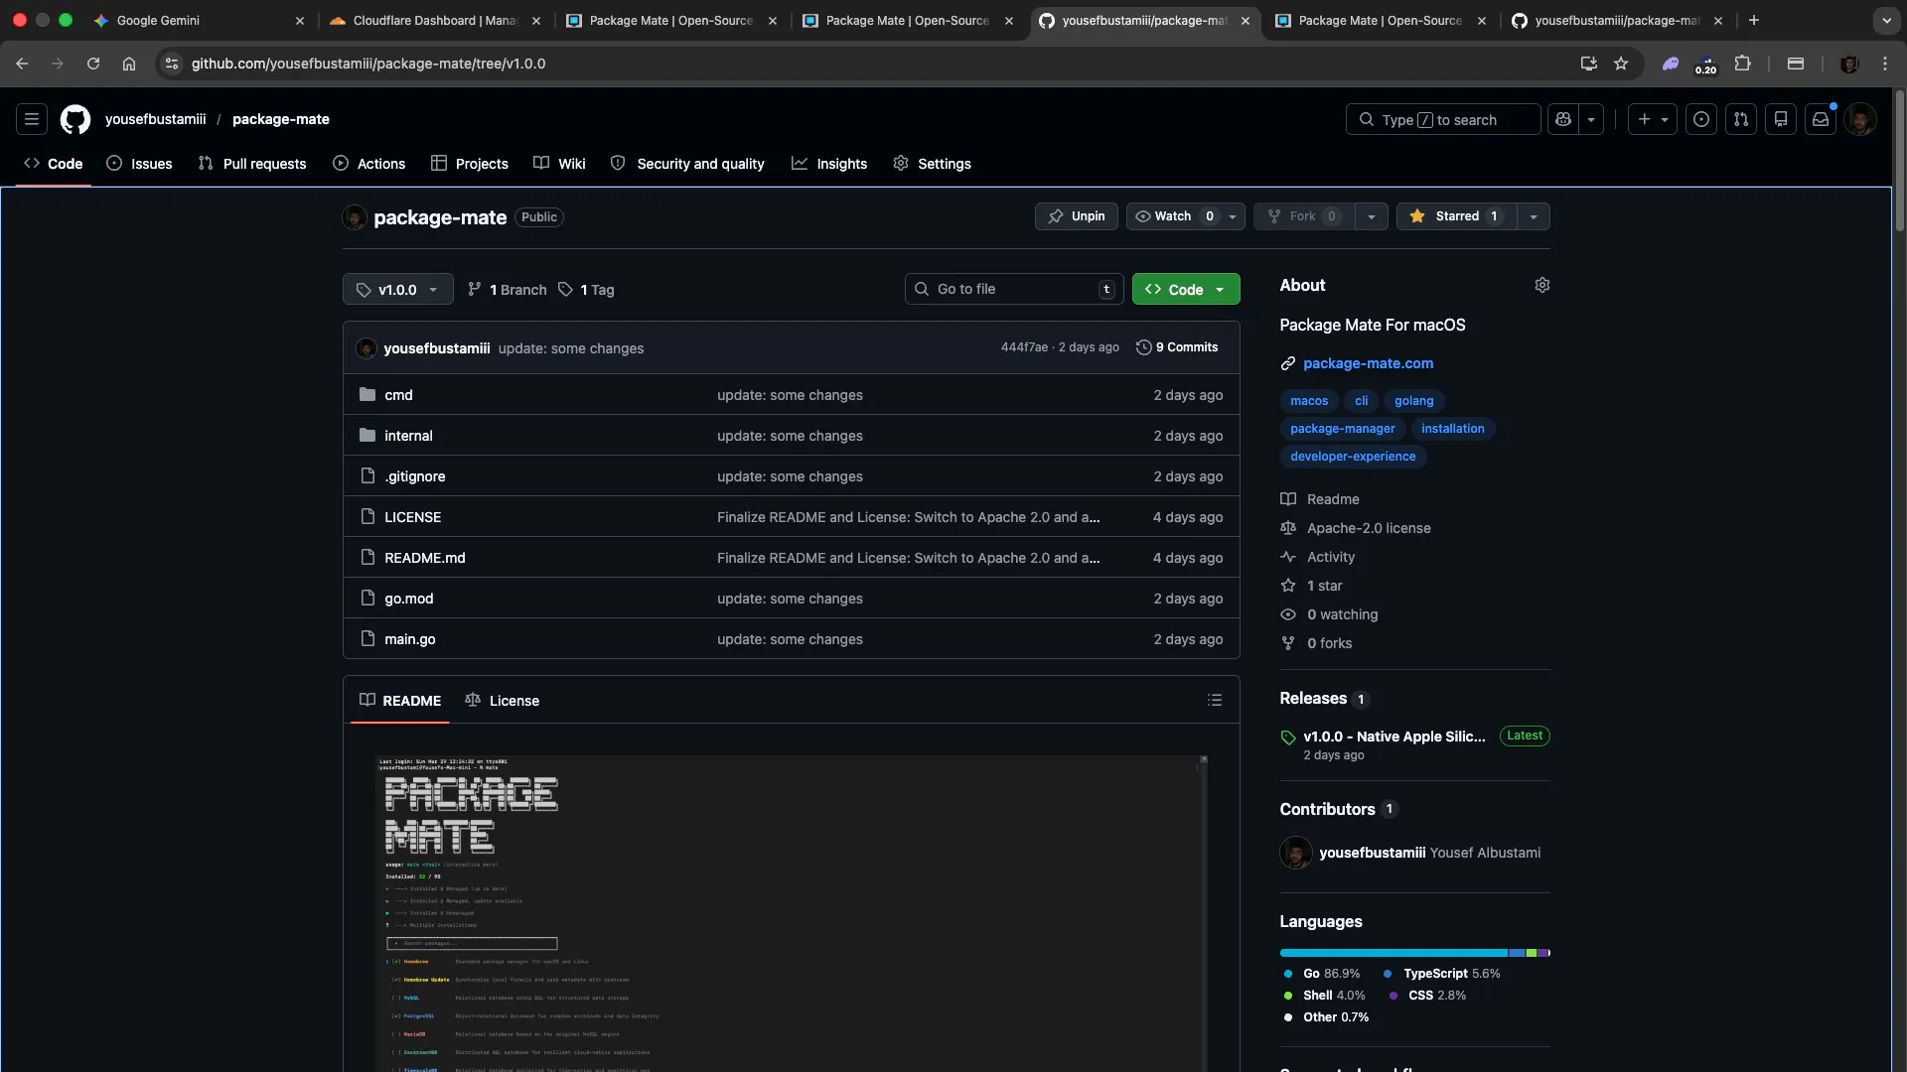Open the Copilot chat icon
1907x1072 pixels.
point(1563,119)
